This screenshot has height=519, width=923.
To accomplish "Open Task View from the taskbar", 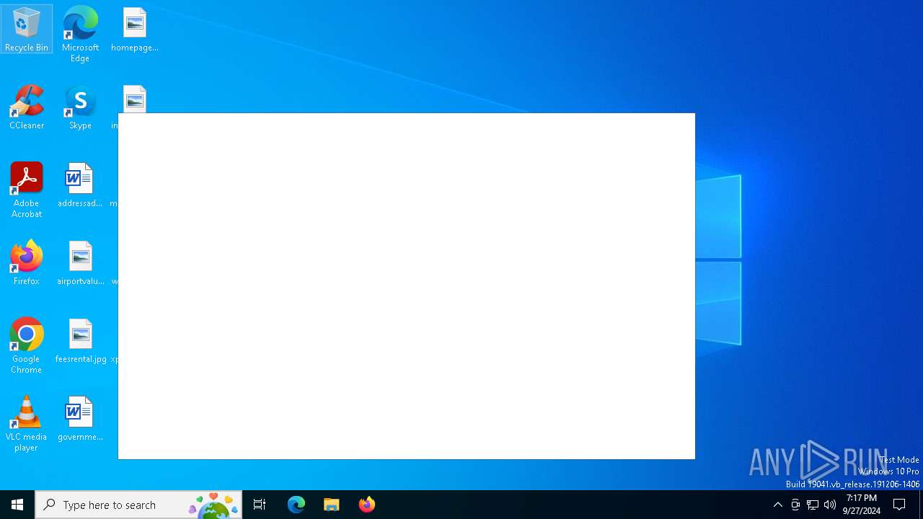I will pyautogui.click(x=260, y=505).
